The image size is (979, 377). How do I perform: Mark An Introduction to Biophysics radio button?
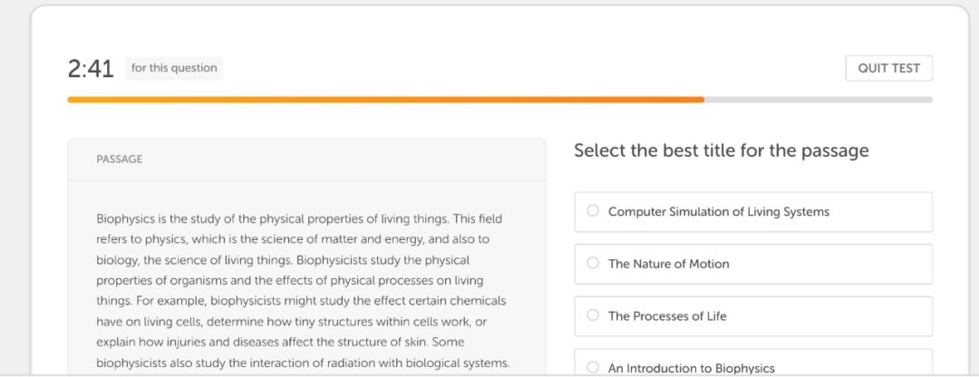pyautogui.click(x=593, y=367)
